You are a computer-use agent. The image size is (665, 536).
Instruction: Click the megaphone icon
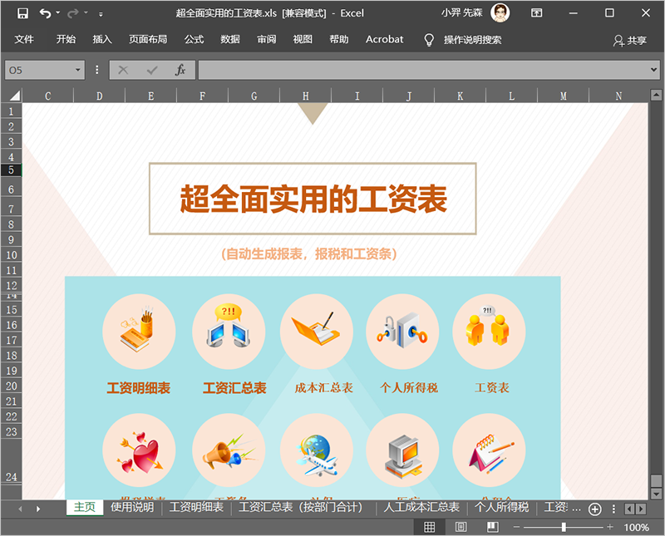[229, 450]
